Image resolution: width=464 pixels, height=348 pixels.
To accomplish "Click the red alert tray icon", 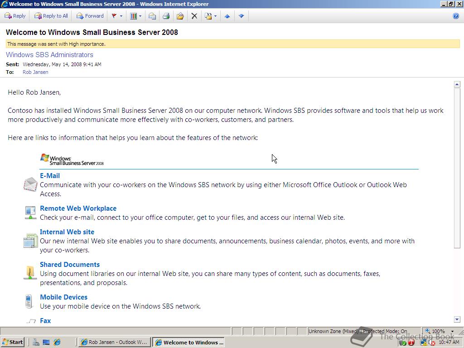I will pyautogui.click(x=411, y=343).
